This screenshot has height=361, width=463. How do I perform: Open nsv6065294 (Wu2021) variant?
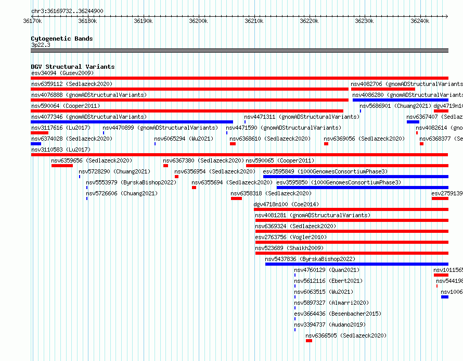[184, 139]
